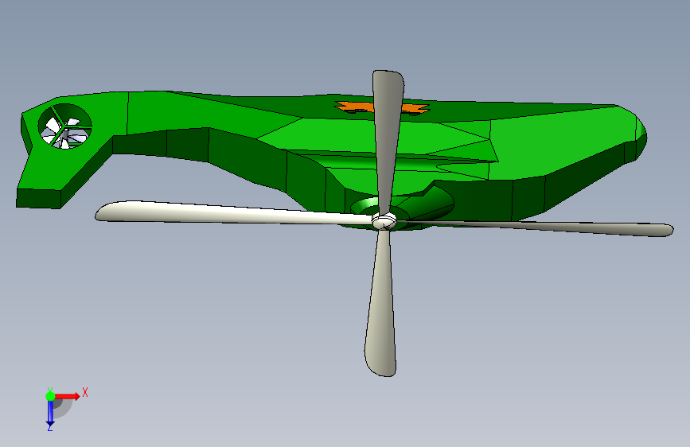
Task: Select the blue Z axis arrow on triad
Action: 50,414
